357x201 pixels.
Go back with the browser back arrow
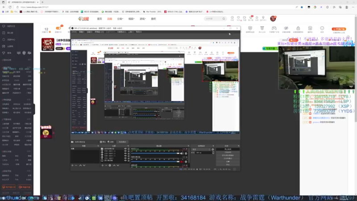click(4, 7)
